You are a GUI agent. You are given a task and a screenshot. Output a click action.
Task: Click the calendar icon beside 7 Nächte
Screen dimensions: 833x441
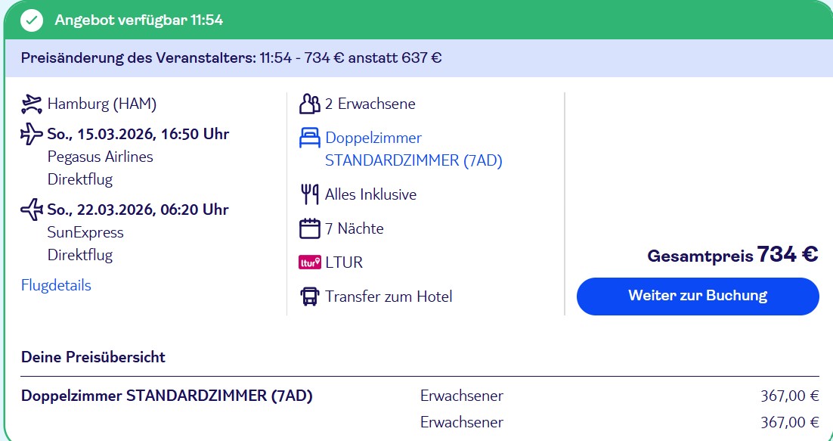coord(310,228)
